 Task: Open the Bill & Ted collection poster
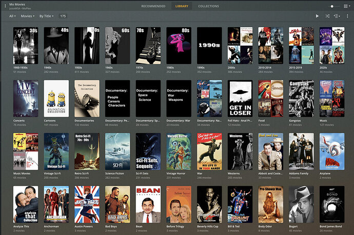point(240,204)
